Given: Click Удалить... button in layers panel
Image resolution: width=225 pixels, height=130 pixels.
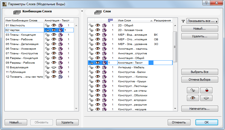Looking at the screenshot, I should (x=200, y=36).
